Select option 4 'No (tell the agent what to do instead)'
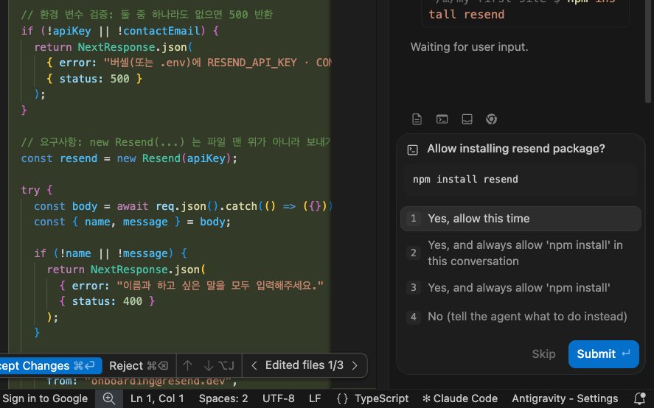Image resolution: width=654 pixels, height=408 pixels. tap(521, 317)
